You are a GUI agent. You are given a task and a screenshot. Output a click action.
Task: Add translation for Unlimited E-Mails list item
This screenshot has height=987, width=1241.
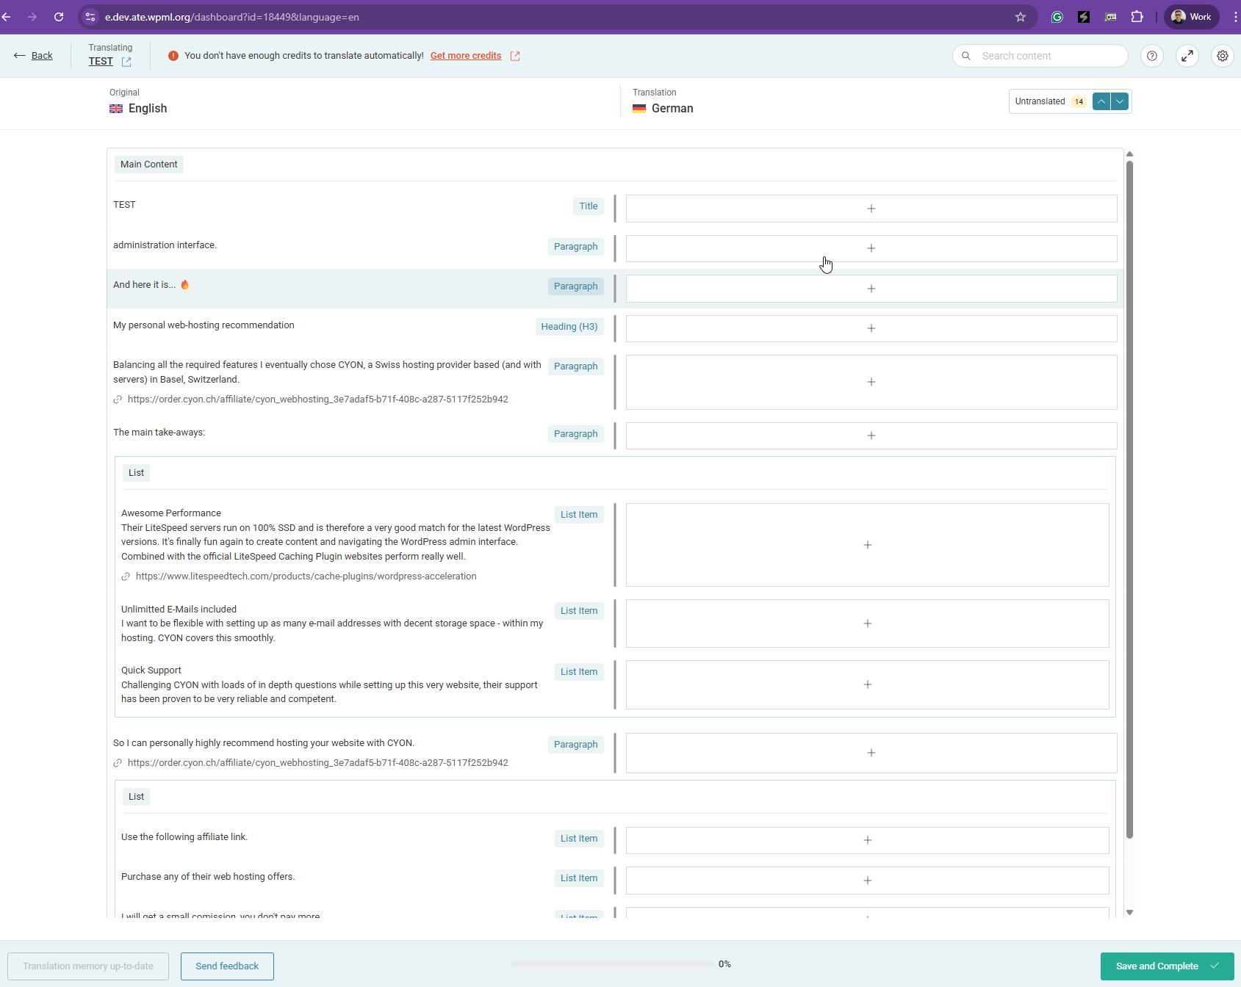pos(868,623)
